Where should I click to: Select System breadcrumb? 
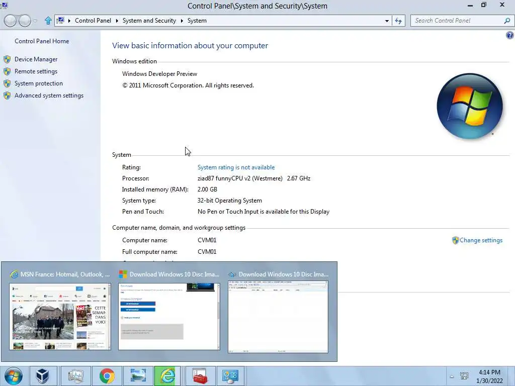point(197,20)
